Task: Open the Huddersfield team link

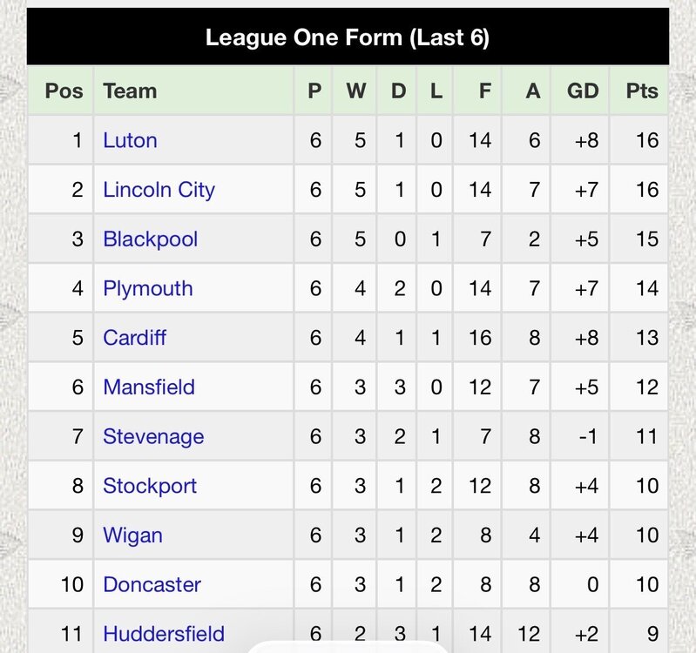Action: point(164,634)
